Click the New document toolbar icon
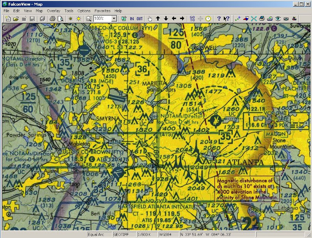312x238 pixels. [x=8, y=19]
